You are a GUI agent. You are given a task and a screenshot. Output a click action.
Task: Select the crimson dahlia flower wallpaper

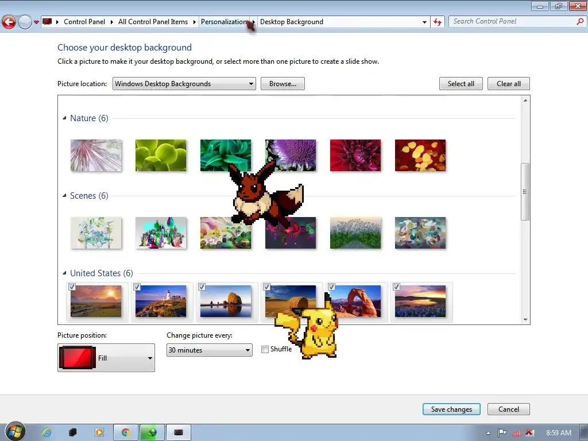pyautogui.click(x=355, y=155)
